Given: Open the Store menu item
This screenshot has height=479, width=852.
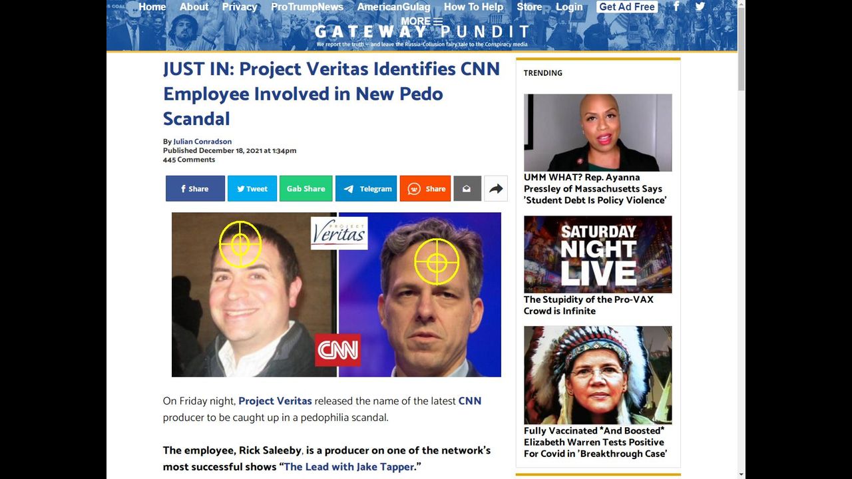Looking at the screenshot, I should [530, 7].
